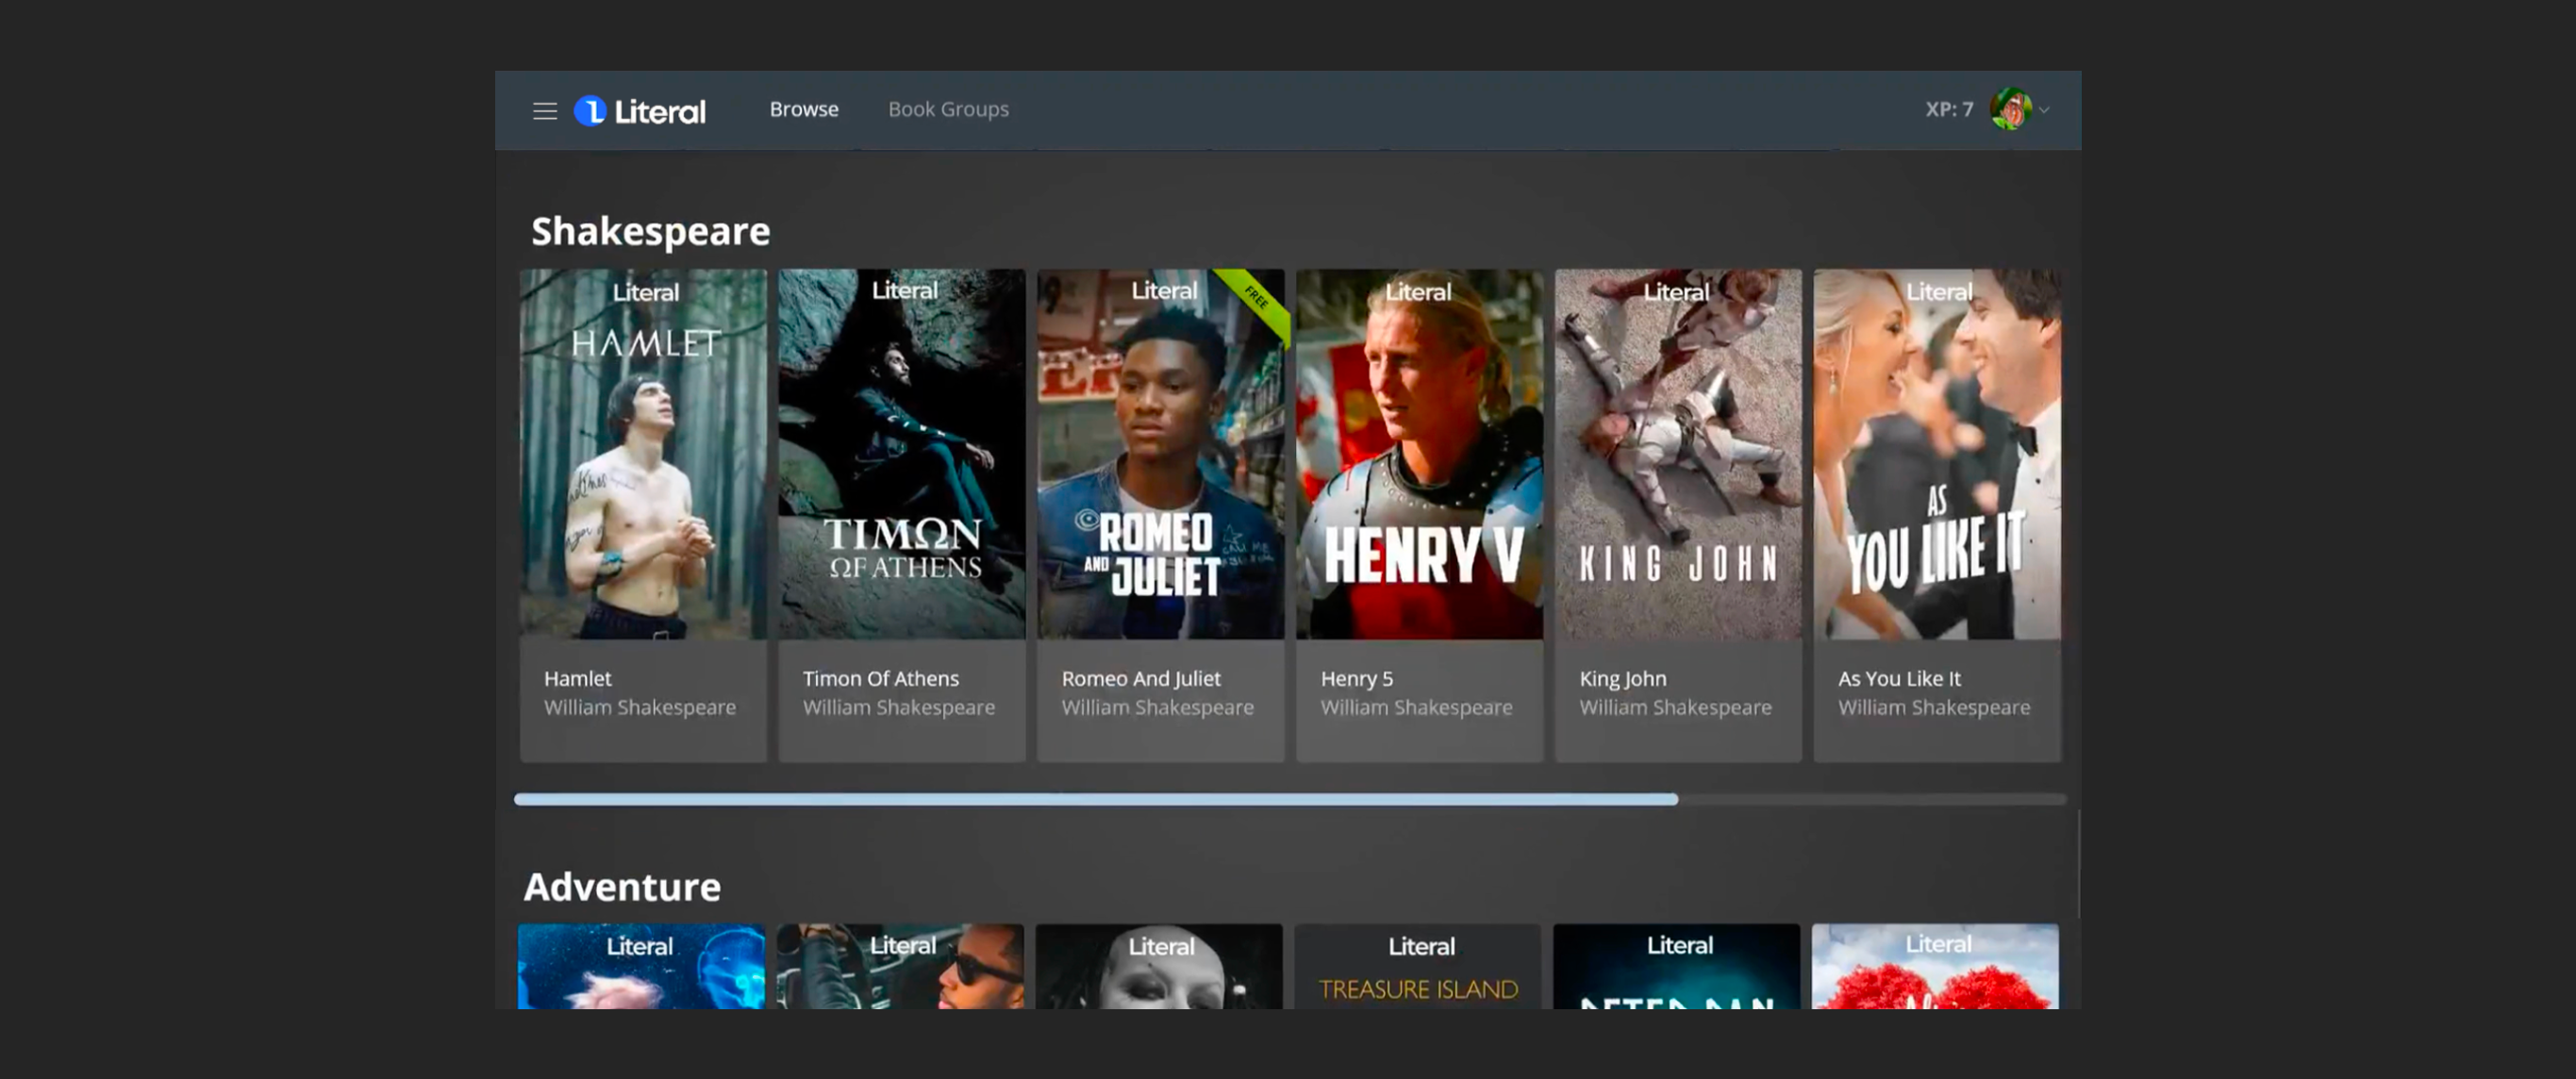Click the blue Literal logo icon
The width and height of the screenshot is (2576, 1079).
590,111
